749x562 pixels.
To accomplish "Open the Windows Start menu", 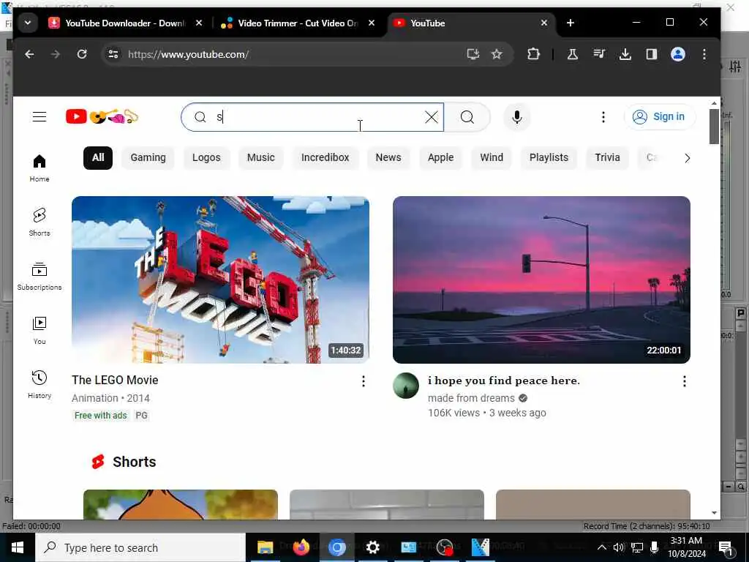I will click(18, 547).
